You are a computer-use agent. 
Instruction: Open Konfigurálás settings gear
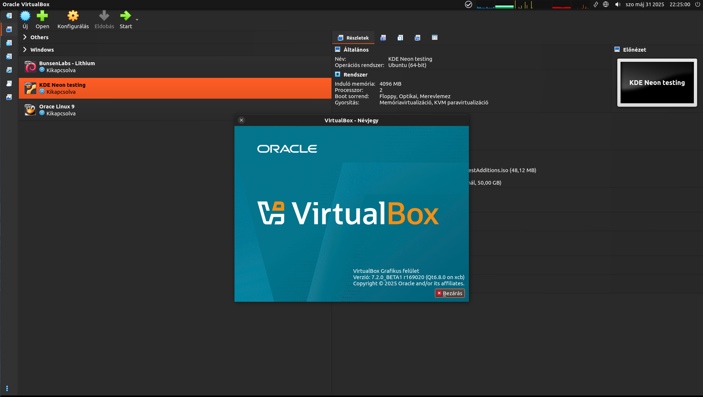[73, 16]
